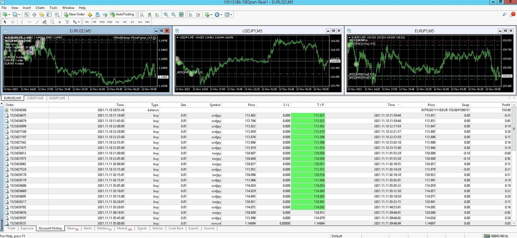Switch chart to line chart
Screen dimensions: 517x238
coord(157,14)
